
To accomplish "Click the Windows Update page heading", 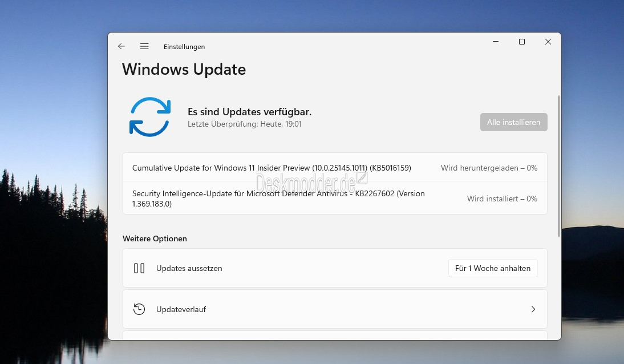I will [x=184, y=69].
